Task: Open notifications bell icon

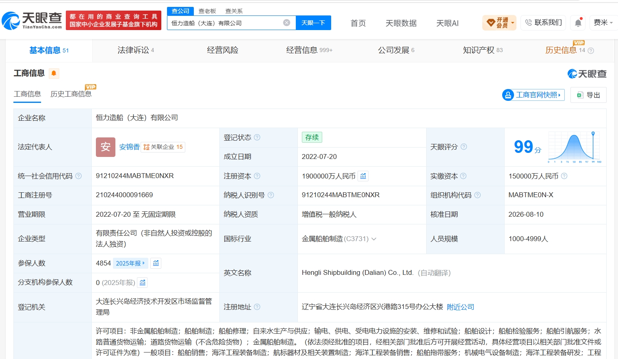Action: [x=578, y=23]
